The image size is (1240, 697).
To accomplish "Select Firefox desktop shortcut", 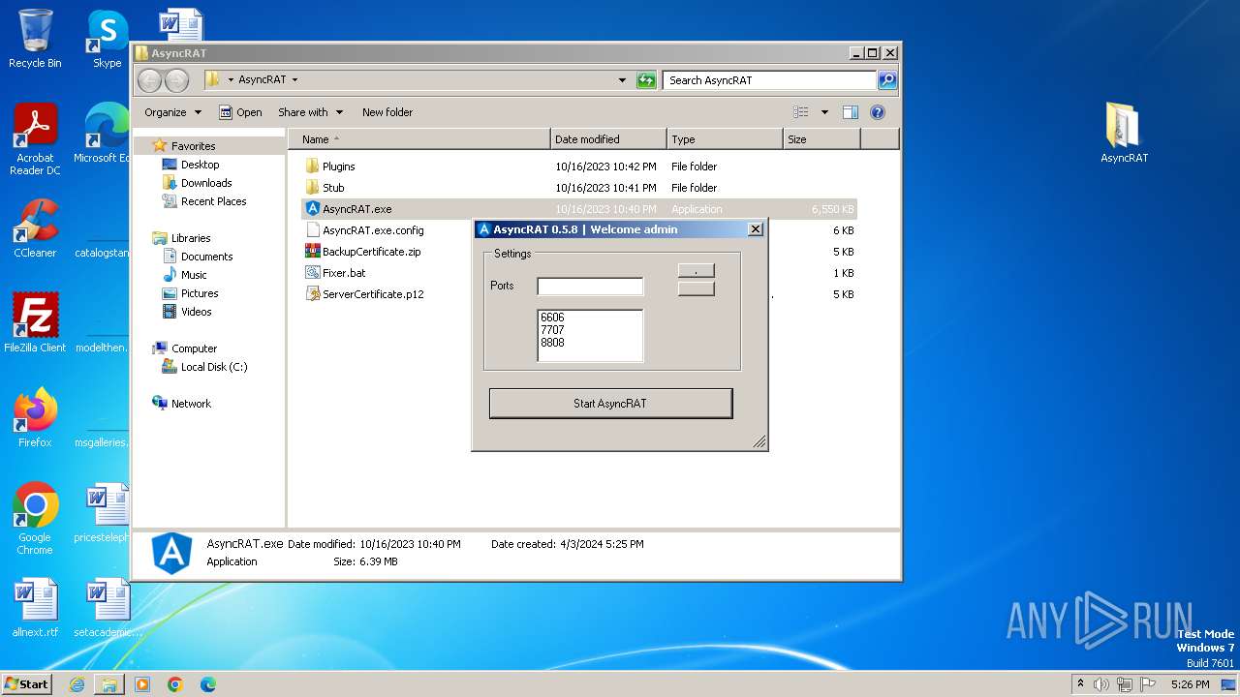I will [35, 418].
